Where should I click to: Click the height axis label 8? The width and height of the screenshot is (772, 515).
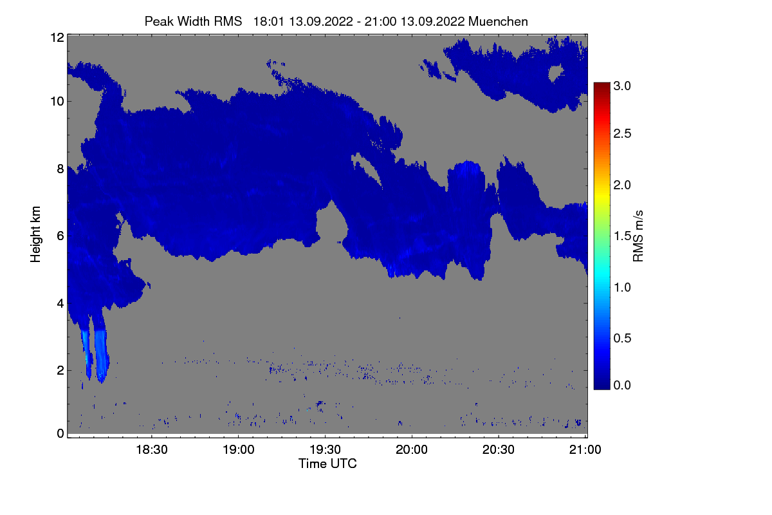tap(60, 169)
